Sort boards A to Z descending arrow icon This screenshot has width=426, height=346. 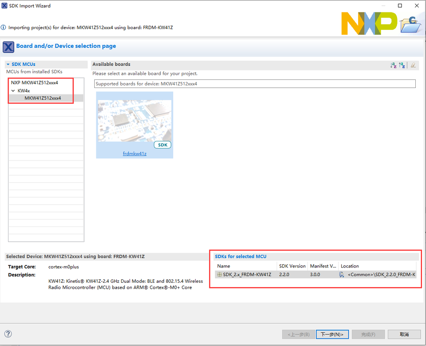393,65
